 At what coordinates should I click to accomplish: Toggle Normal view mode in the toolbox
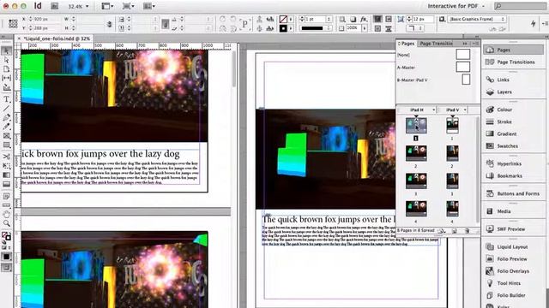(x=6, y=268)
